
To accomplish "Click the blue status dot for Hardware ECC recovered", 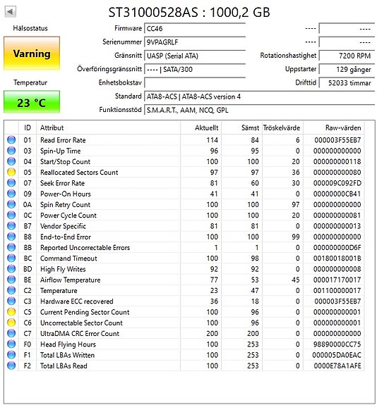I will 11,301.
